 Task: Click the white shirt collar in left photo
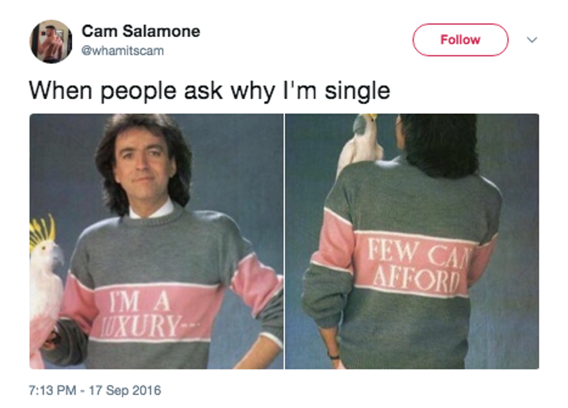[152, 210]
